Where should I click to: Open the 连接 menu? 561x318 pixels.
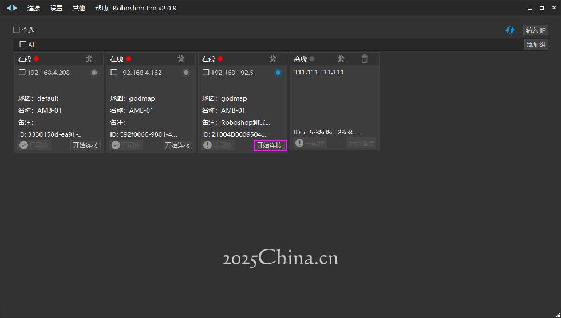34,8
